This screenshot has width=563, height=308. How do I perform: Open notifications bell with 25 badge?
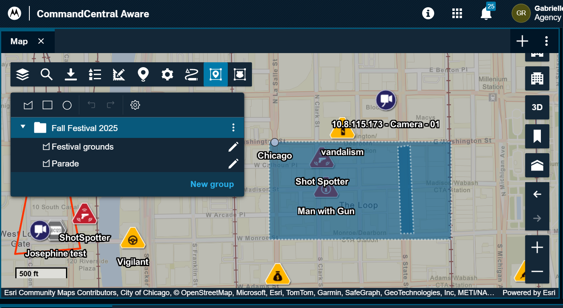coord(487,13)
